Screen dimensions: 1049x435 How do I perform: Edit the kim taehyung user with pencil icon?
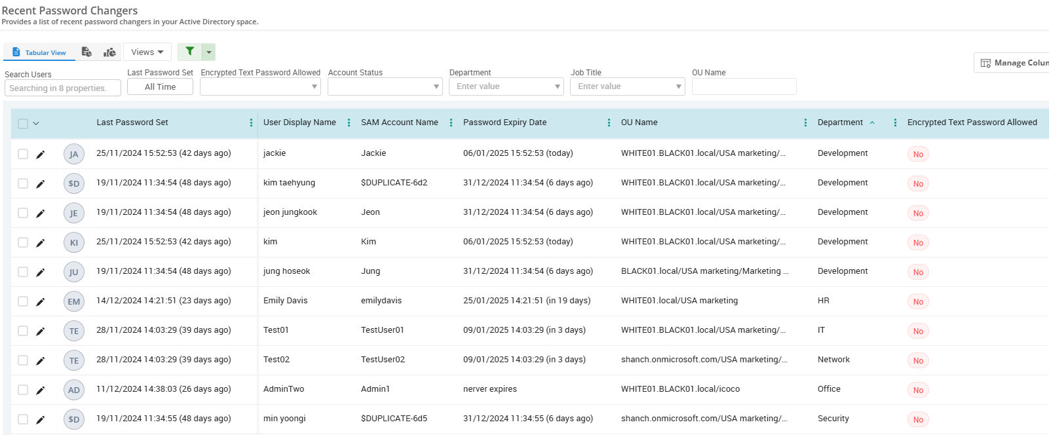pos(40,184)
